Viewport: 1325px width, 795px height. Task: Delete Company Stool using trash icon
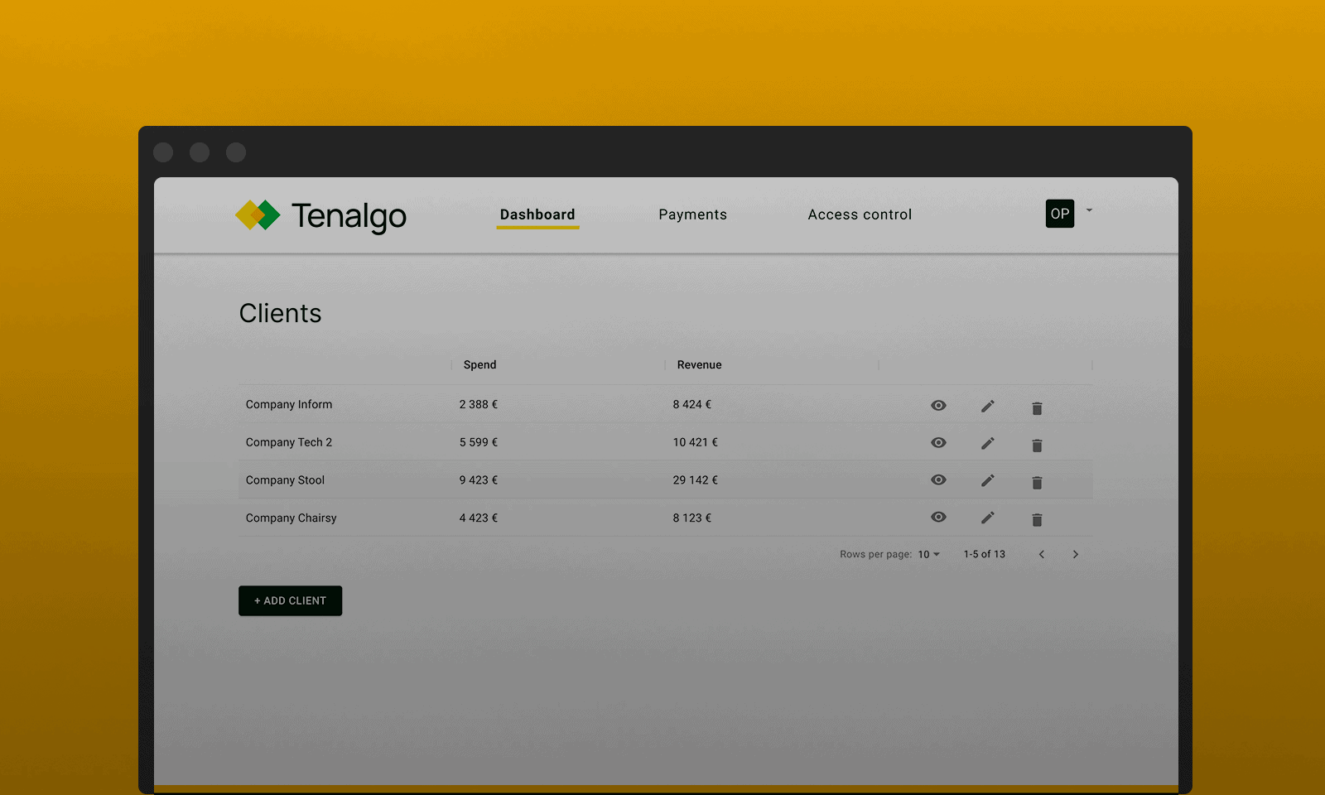click(1037, 482)
